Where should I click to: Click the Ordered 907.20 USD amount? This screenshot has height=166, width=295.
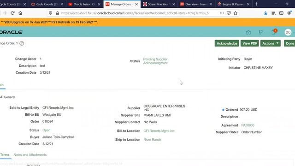point(248,110)
